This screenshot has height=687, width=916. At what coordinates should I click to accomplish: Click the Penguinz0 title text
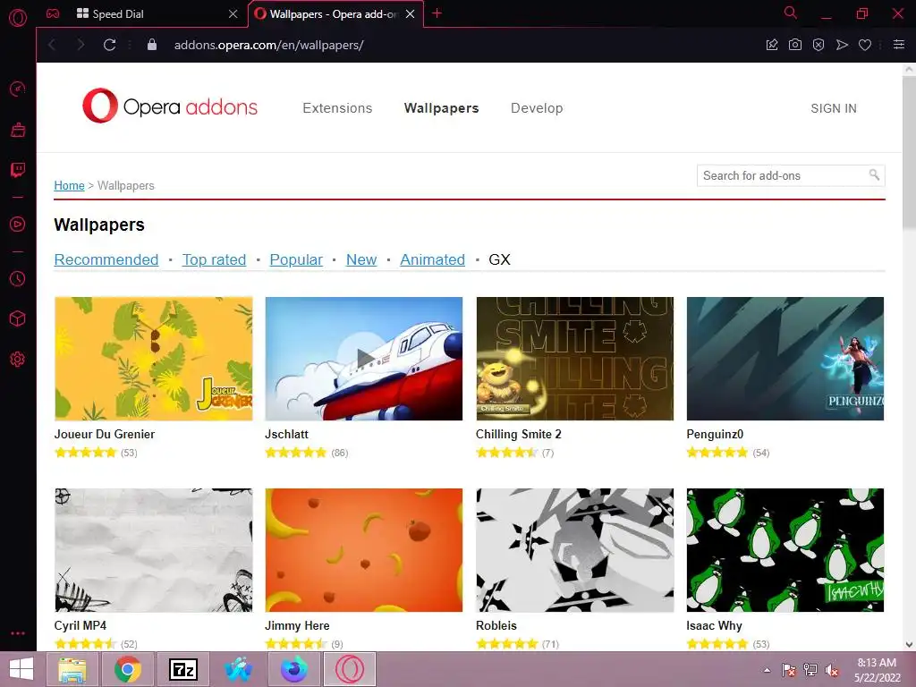tap(715, 434)
